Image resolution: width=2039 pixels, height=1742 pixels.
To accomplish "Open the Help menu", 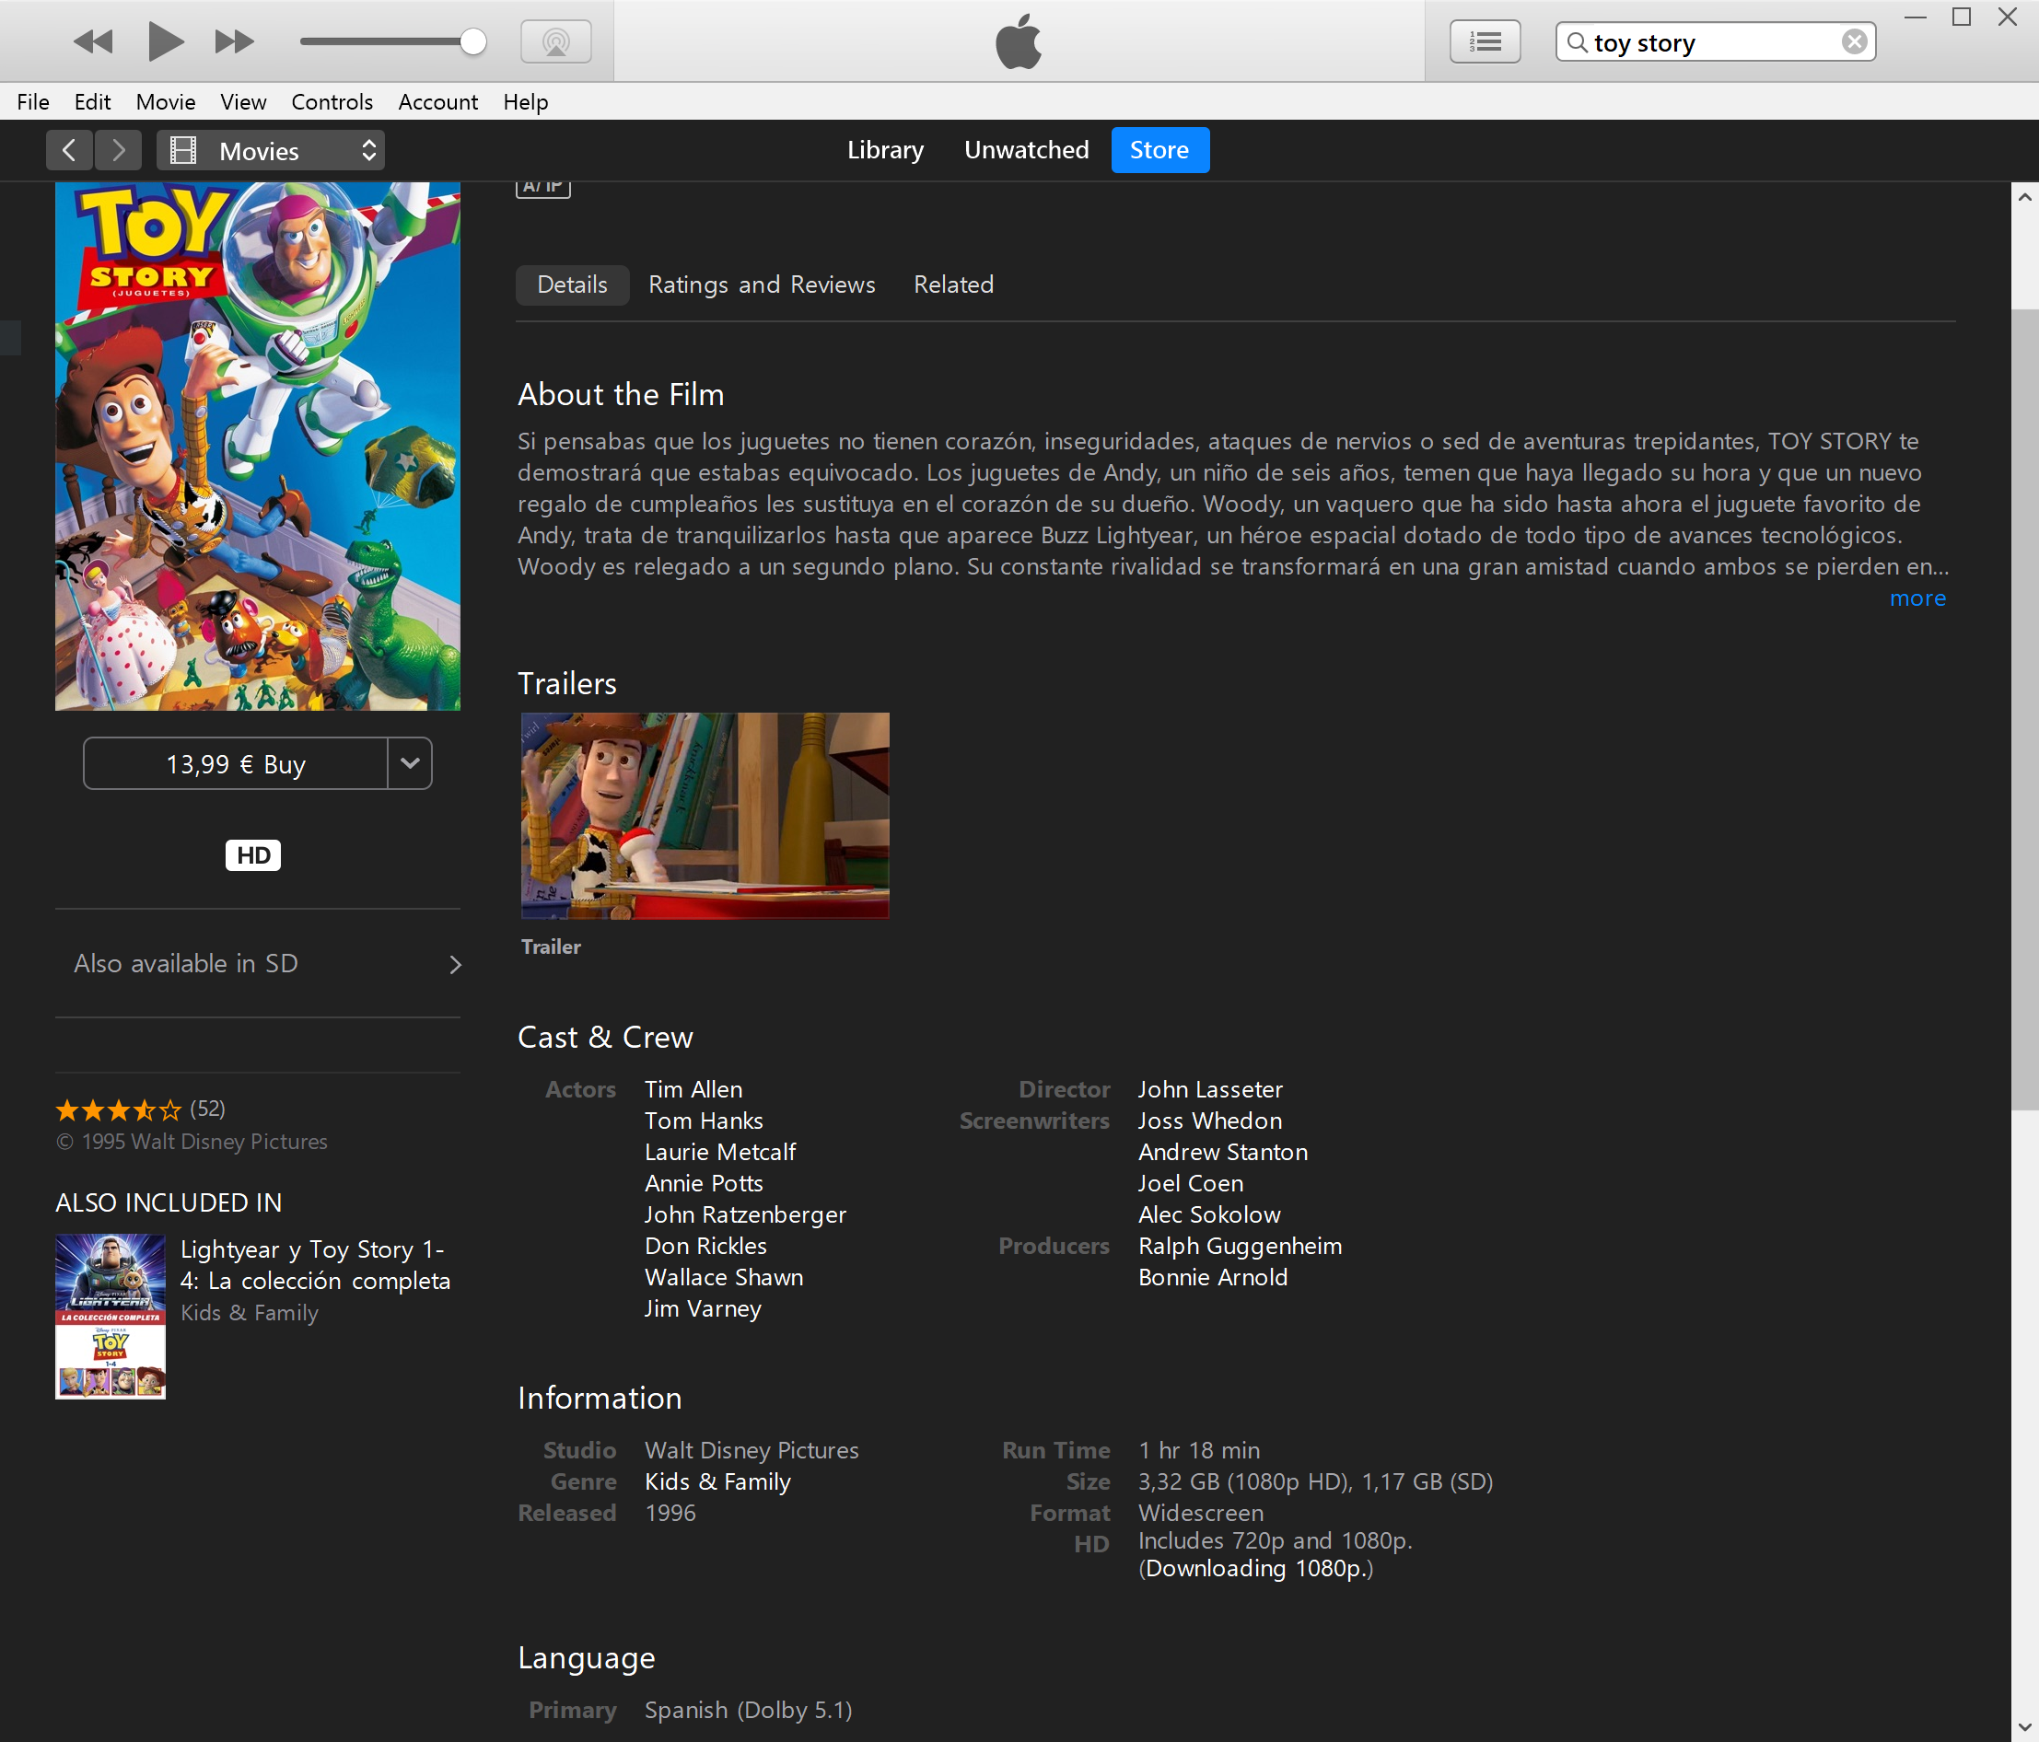I will [526, 101].
